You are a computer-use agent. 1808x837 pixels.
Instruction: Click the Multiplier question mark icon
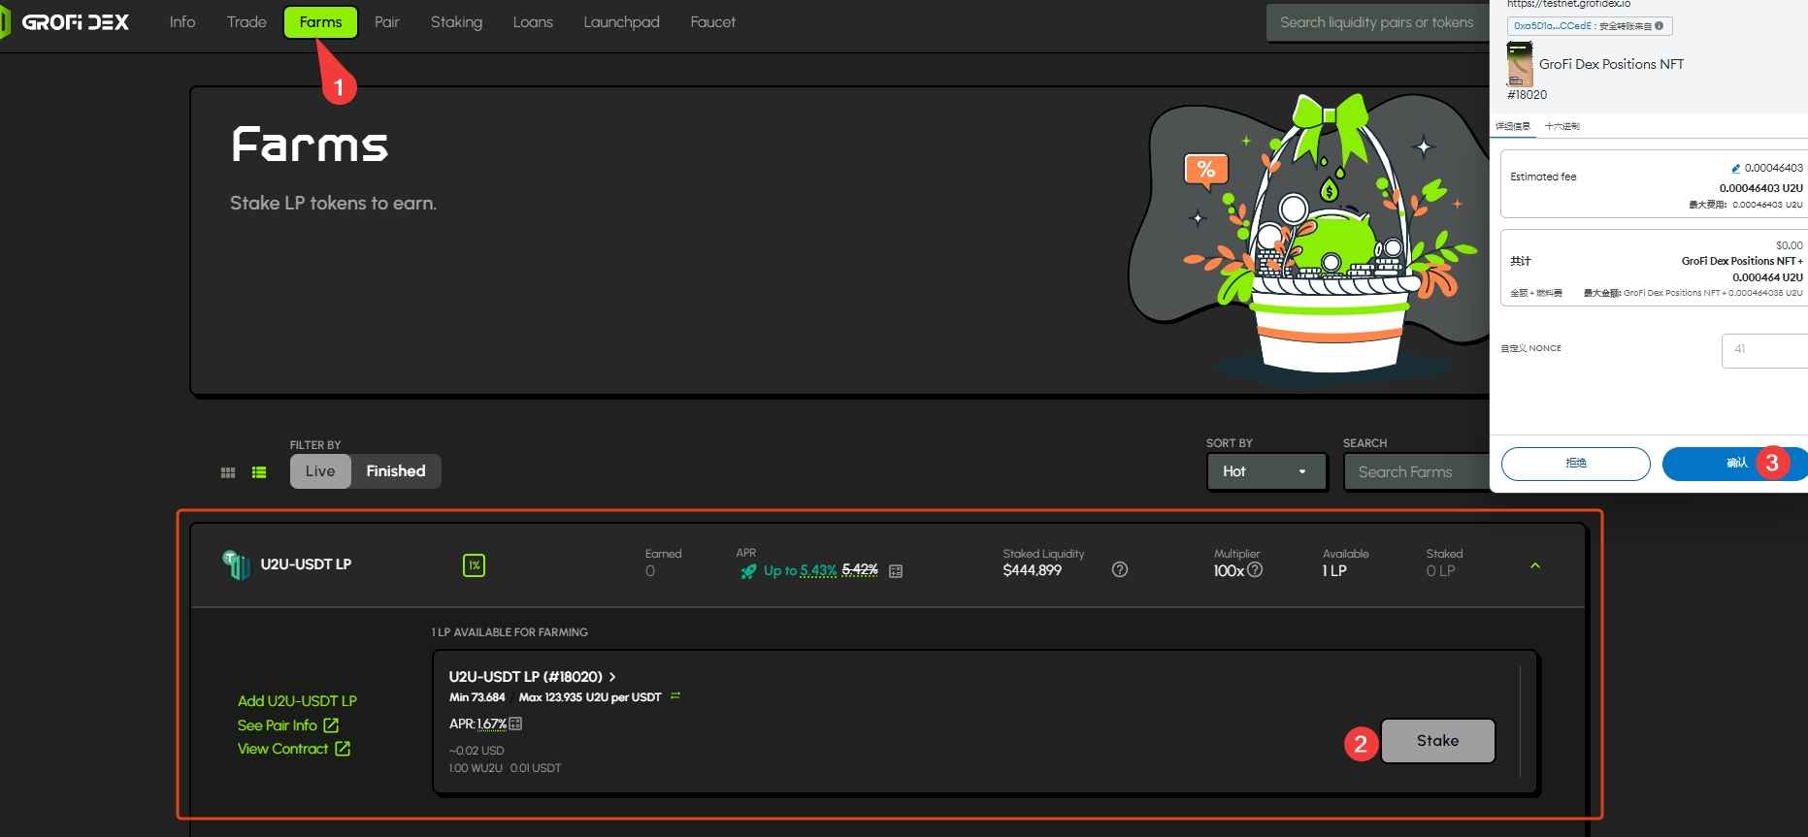click(1255, 570)
